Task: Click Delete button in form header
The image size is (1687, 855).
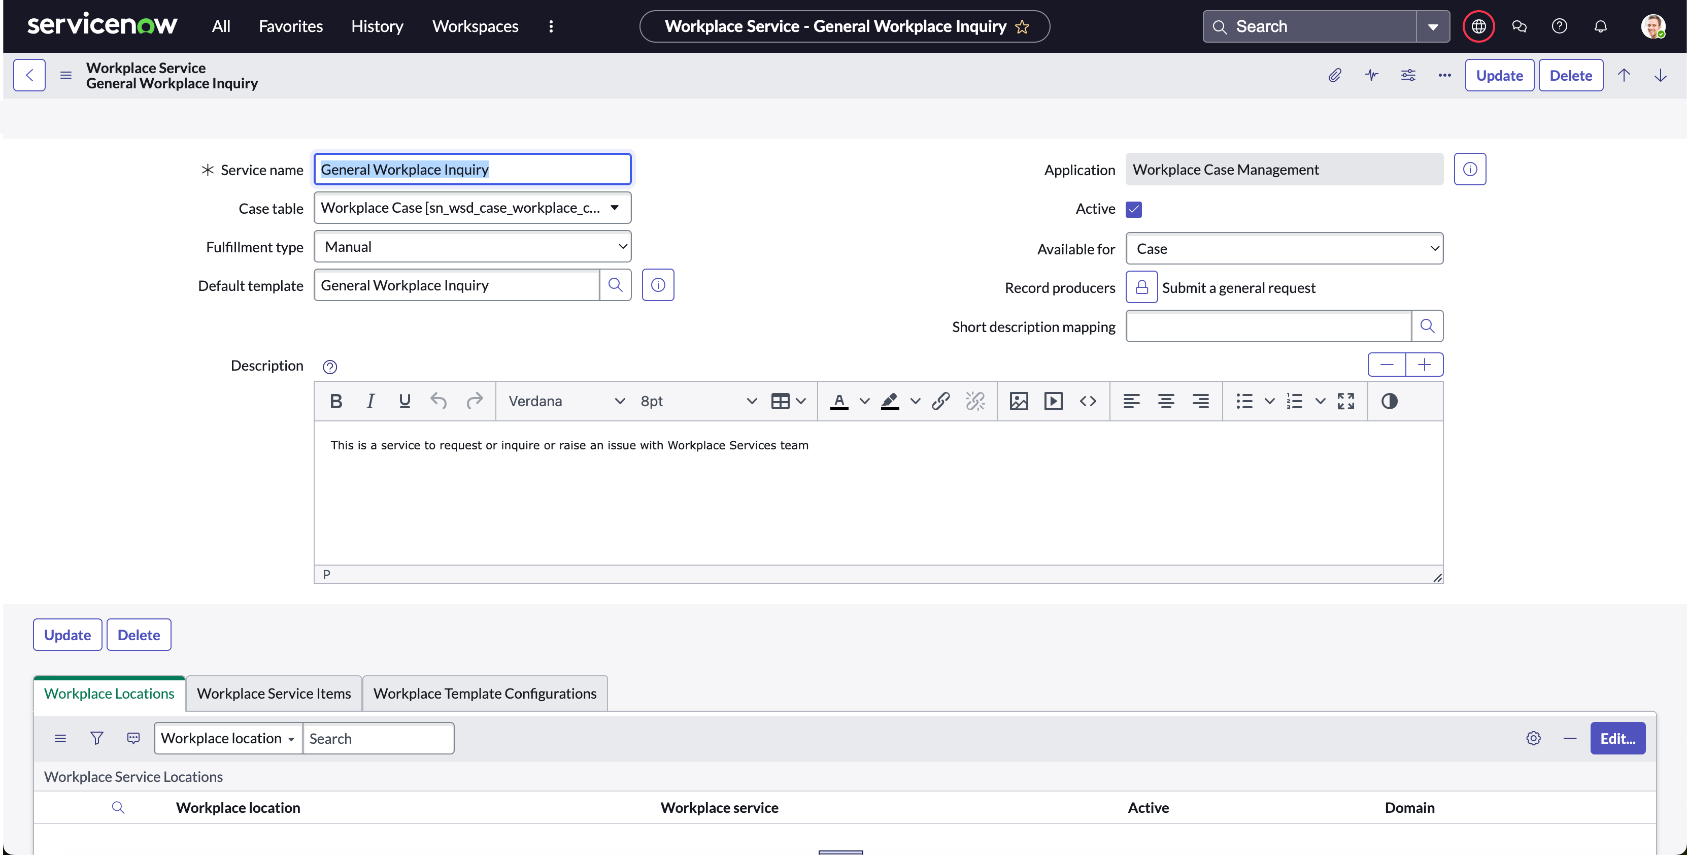Action: pos(1570,75)
